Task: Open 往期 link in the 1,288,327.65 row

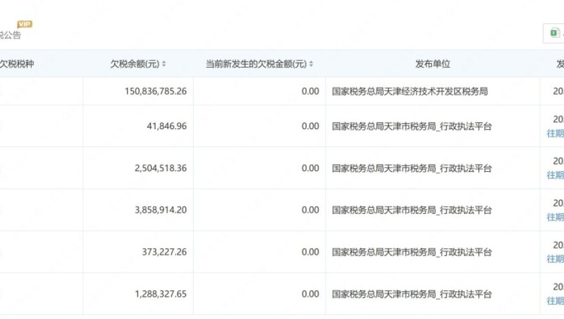Action: [x=556, y=301]
